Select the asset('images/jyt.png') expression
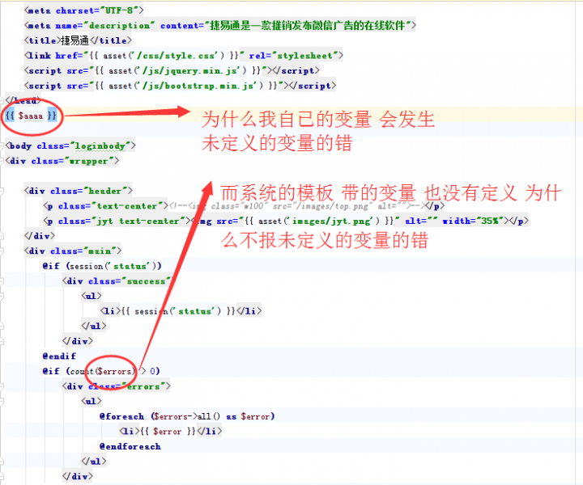The image size is (583, 485). tap(319, 221)
